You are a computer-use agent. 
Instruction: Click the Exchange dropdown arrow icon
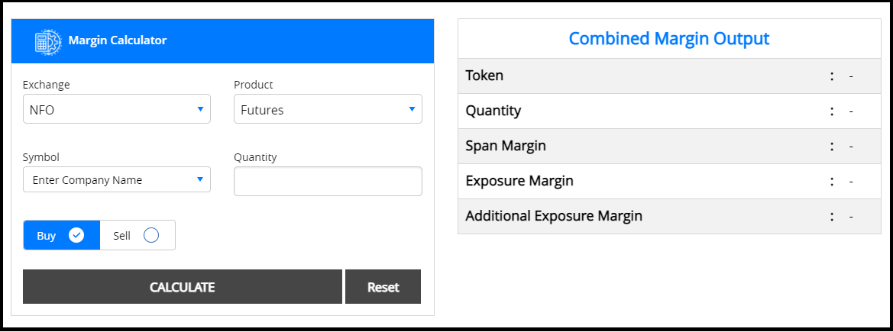(200, 109)
